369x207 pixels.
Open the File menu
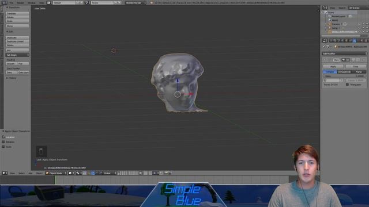[x=12, y=3]
